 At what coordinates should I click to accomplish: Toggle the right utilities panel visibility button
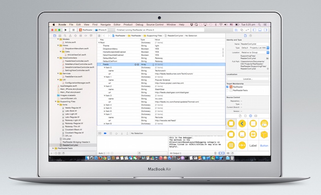click(x=266, y=30)
